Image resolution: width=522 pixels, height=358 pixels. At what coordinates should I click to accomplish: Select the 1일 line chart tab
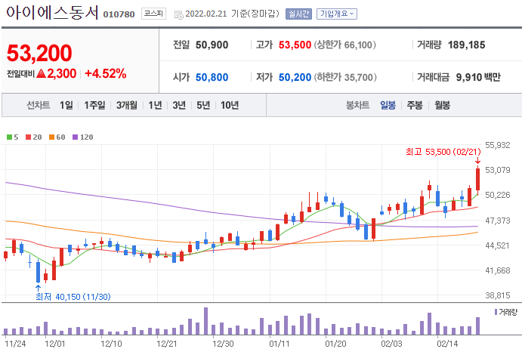click(66, 106)
